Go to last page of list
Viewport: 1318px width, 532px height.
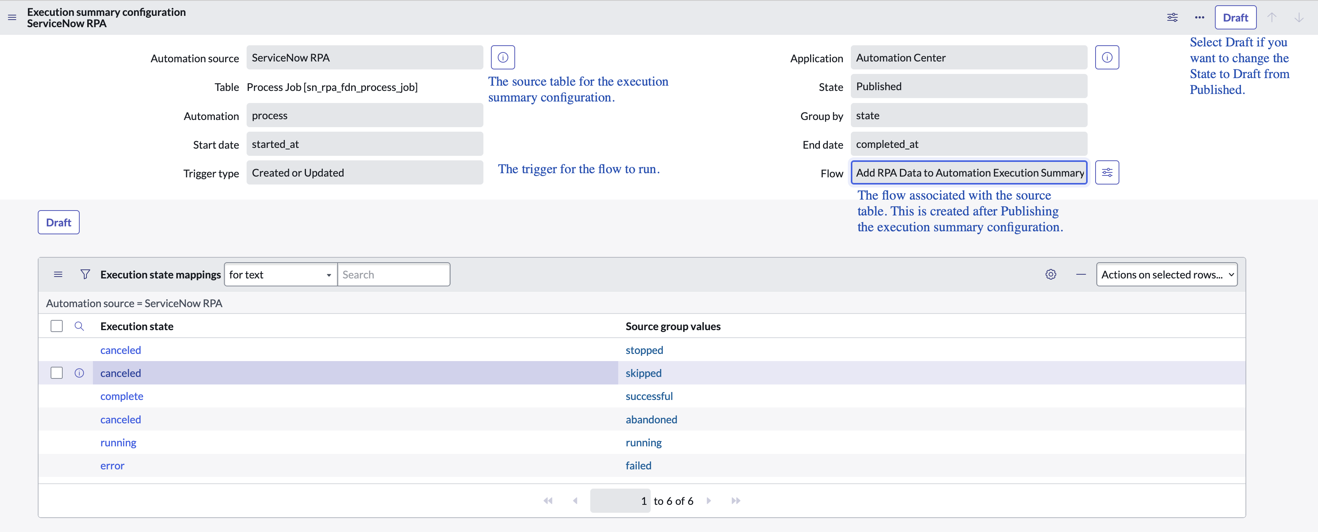click(736, 501)
